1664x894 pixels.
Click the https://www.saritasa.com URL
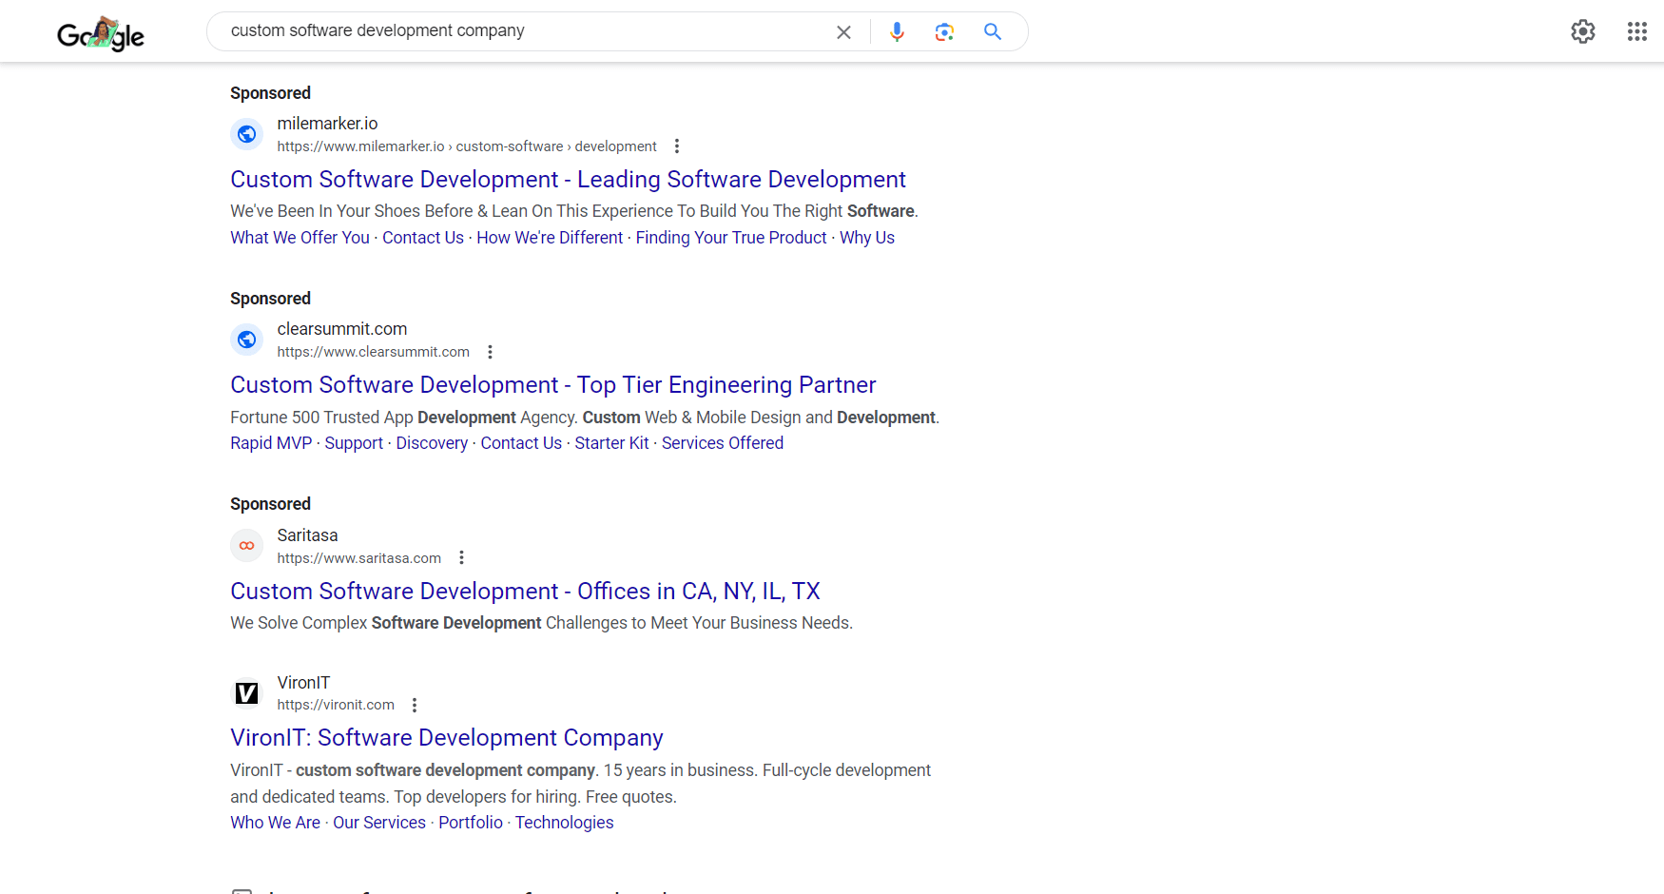358,558
